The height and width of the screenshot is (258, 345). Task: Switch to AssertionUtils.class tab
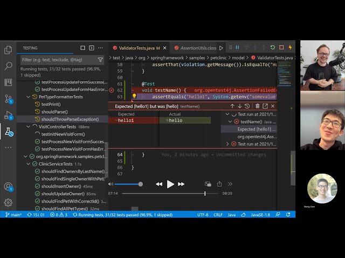pyautogui.click(x=196, y=48)
